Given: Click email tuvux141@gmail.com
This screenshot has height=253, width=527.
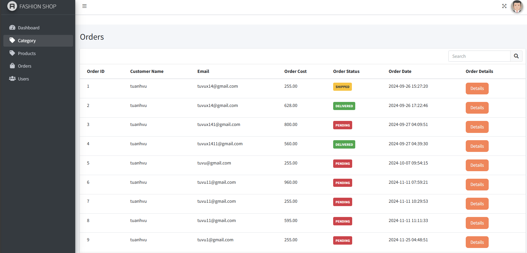Looking at the screenshot, I should tap(219, 125).
